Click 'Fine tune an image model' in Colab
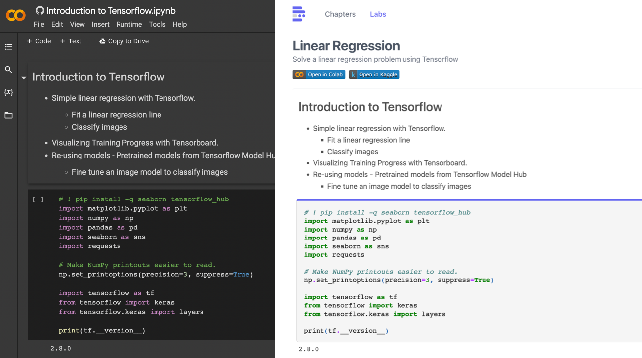Viewport: 642px width, 358px height. (150, 172)
